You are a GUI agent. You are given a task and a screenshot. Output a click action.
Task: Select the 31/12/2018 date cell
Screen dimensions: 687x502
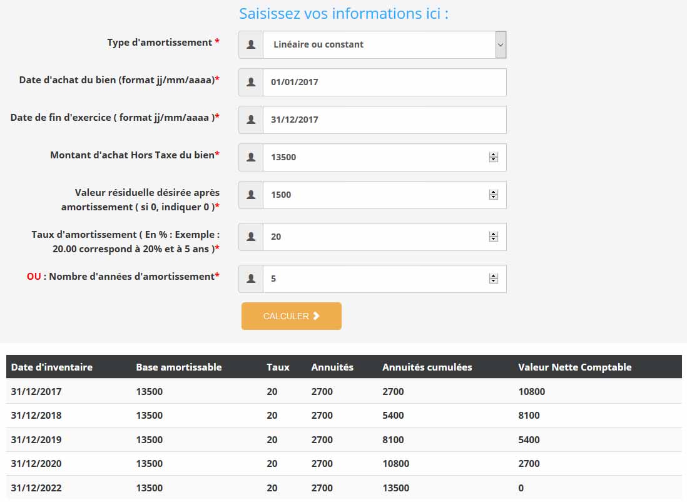36,416
